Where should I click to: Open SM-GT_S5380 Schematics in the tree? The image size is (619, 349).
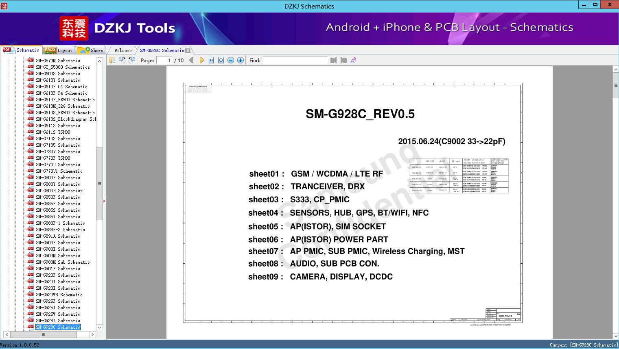pyautogui.click(x=63, y=67)
